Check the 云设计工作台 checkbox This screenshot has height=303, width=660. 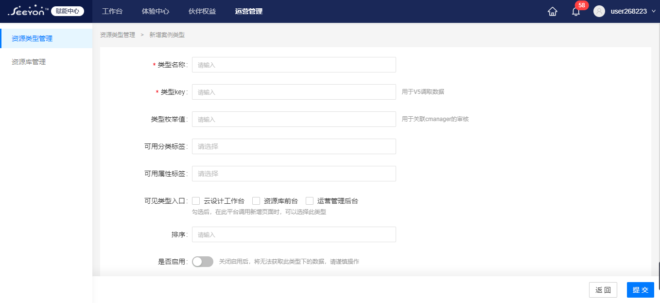tap(196, 201)
